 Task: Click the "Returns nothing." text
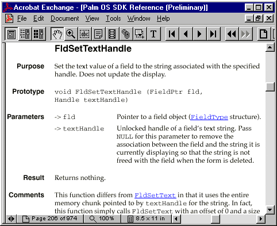click(80, 178)
